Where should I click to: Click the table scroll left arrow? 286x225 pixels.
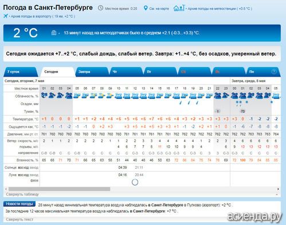(6, 189)
